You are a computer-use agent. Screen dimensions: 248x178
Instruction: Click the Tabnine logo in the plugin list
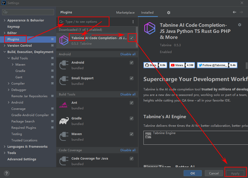[x=64, y=40]
